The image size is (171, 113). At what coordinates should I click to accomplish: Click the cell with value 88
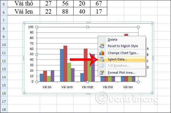65,11
